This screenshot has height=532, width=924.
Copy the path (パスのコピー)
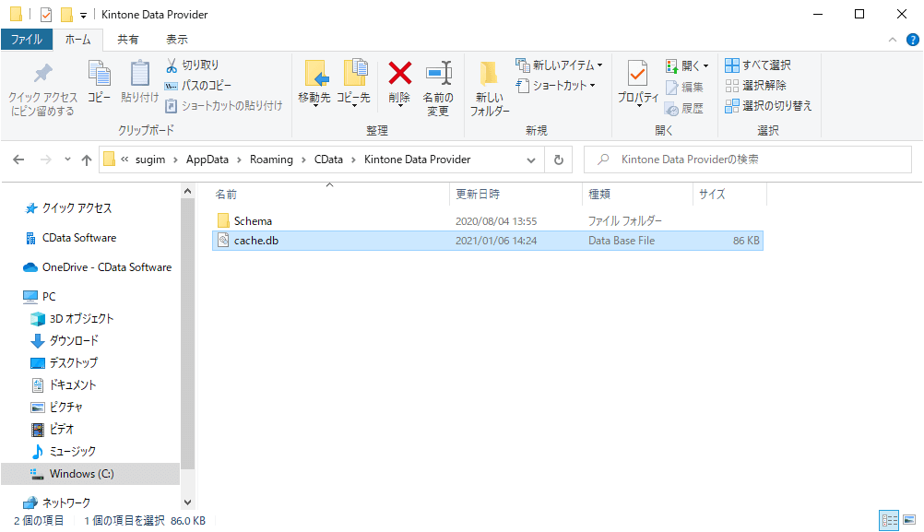tap(198, 86)
